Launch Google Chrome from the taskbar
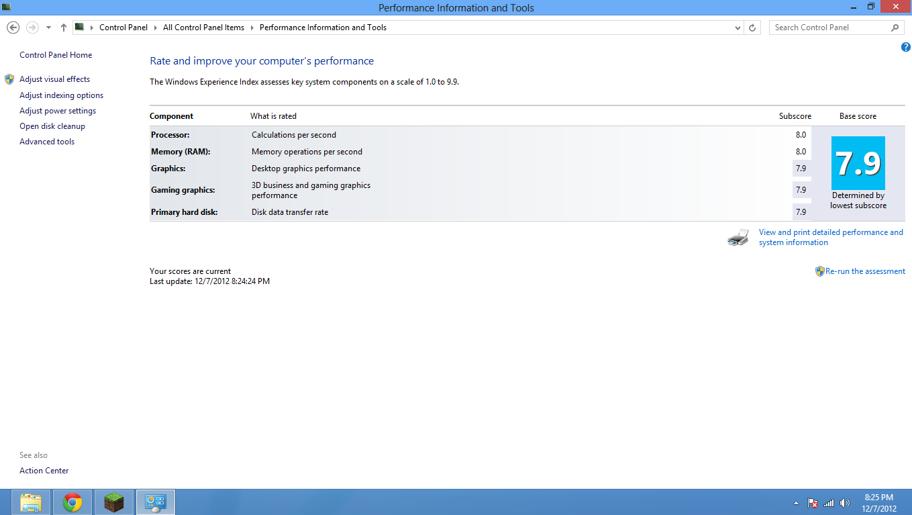Screen dimensions: 912x515 (x=72, y=502)
